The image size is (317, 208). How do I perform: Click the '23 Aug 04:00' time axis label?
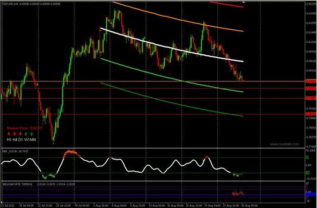(212, 205)
